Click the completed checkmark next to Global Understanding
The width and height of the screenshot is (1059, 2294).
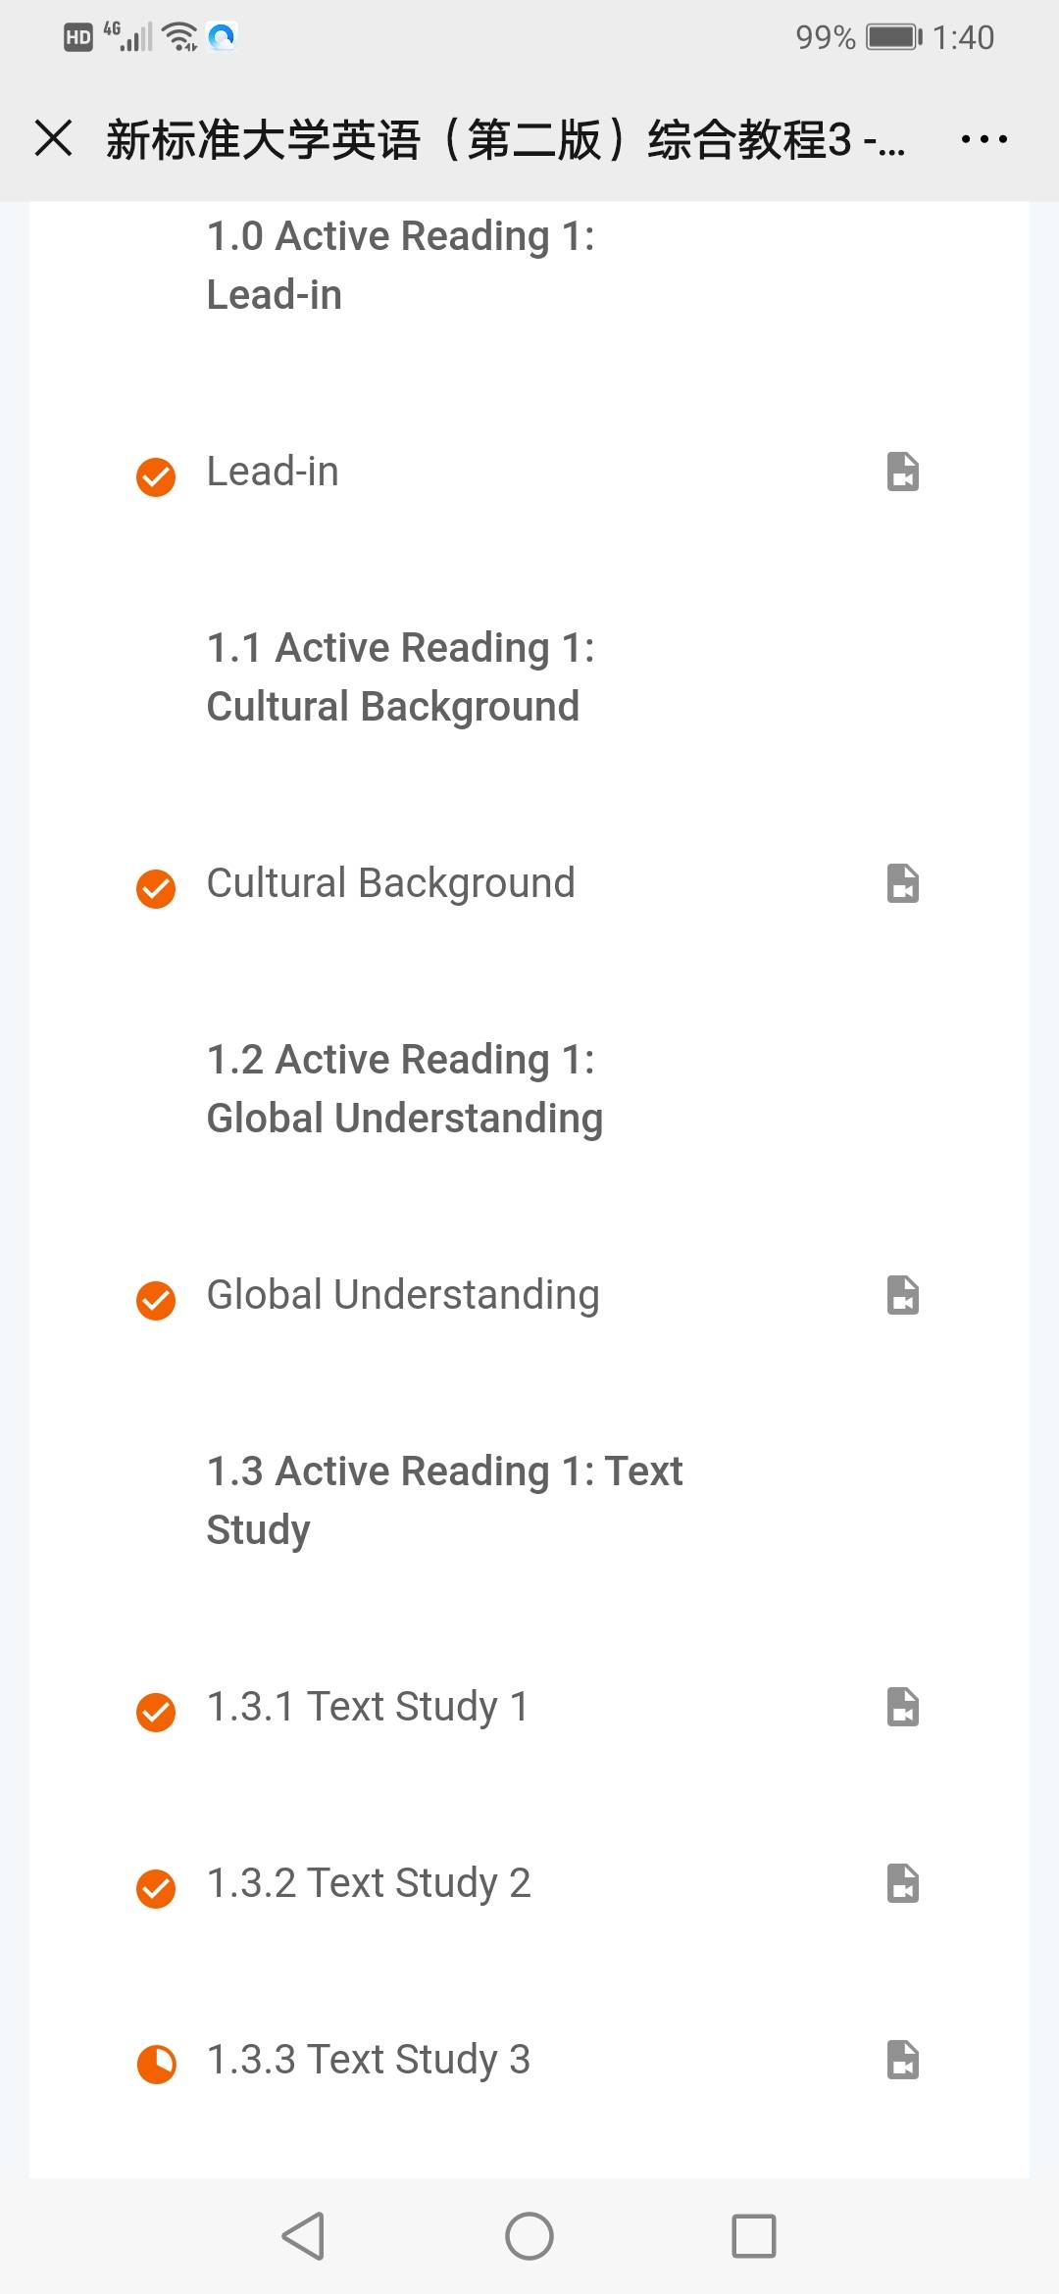[x=156, y=1301]
